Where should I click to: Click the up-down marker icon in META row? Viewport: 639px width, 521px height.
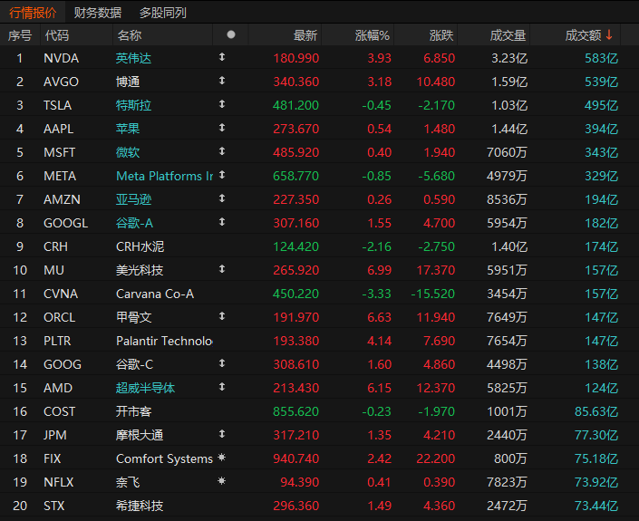(222, 175)
